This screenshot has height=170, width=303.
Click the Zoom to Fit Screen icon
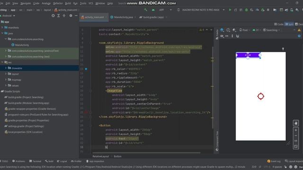(x=295, y=146)
